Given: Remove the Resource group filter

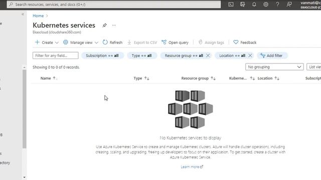Looking at the screenshot, I should click(208, 55).
